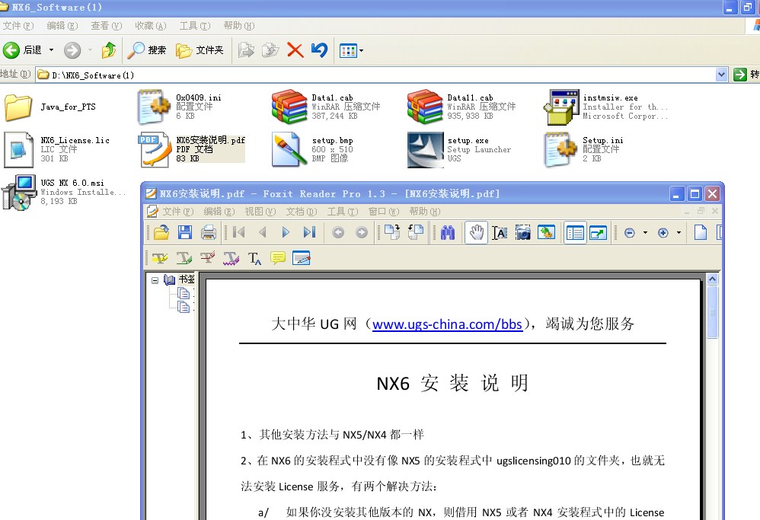Open the zoom out dropdown arrow
The width and height of the screenshot is (760, 520).
click(645, 233)
